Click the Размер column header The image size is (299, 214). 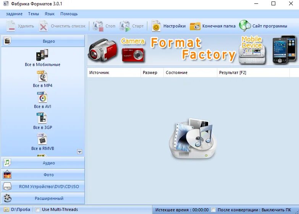(152, 72)
